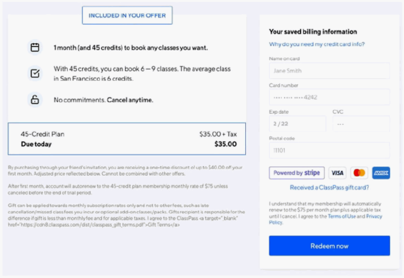
Task: Click the Visa card logo
Action: (x=337, y=173)
